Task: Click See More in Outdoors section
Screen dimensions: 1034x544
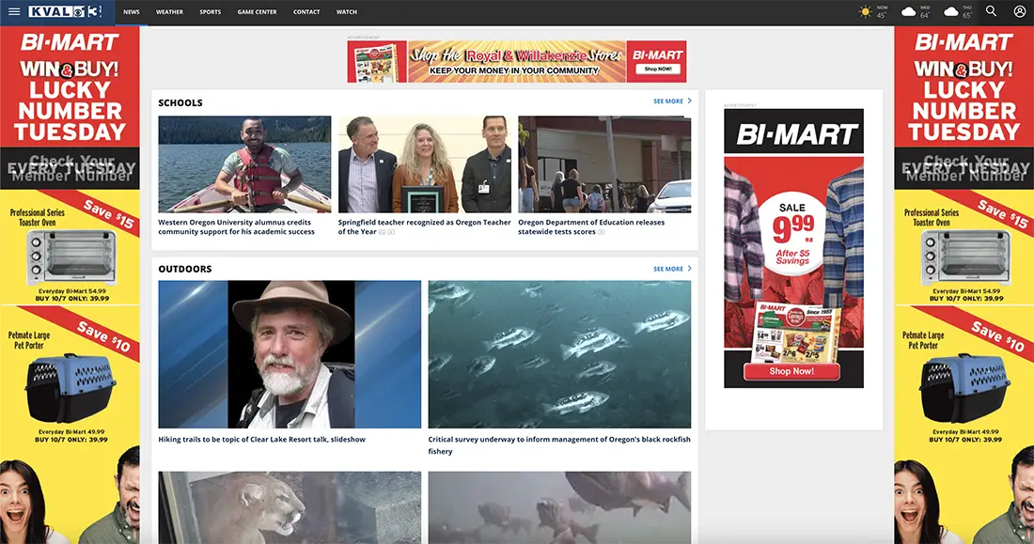Action: pyautogui.click(x=672, y=269)
